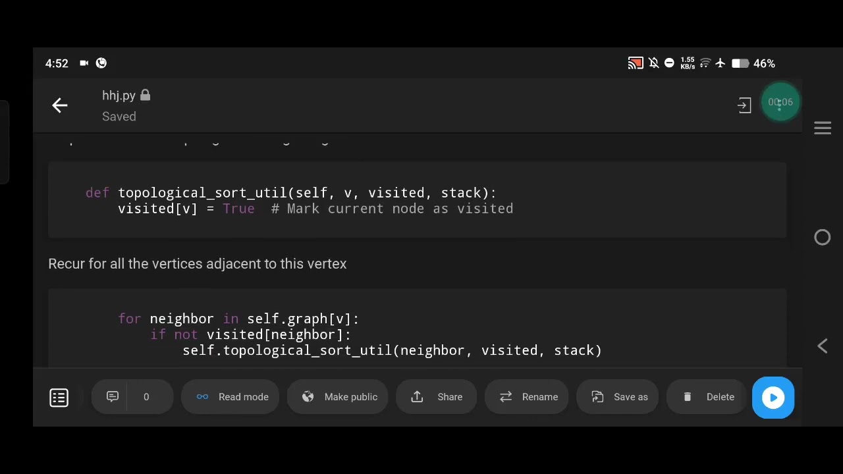Tap the Wi-Fi status icon

pyautogui.click(x=705, y=63)
